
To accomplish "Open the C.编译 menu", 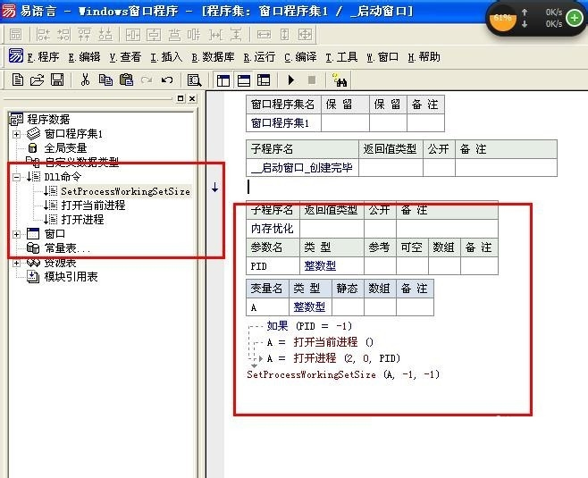I will click(x=300, y=57).
